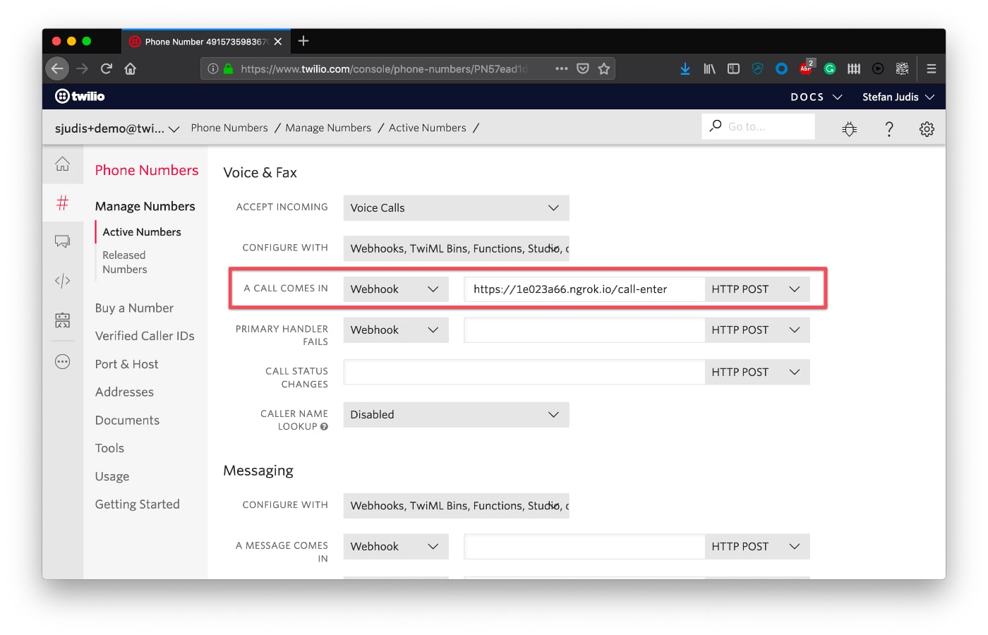This screenshot has height=635, width=988.
Task: Open All Products ellipsis icon in sidebar
Action: (63, 362)
